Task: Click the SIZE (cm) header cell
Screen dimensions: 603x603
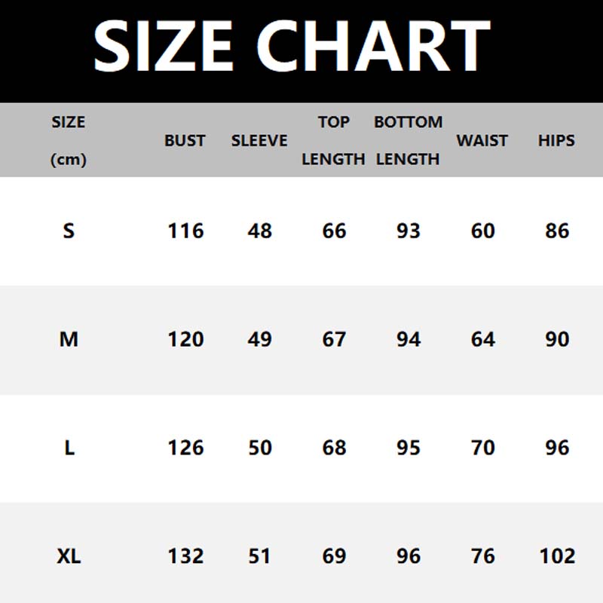Action: pos(69,140)
